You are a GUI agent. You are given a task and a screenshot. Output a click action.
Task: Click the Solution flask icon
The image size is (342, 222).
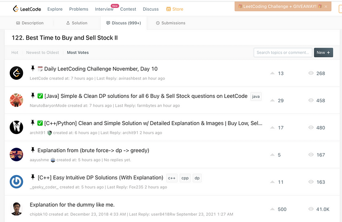click(x=68, y=23)
